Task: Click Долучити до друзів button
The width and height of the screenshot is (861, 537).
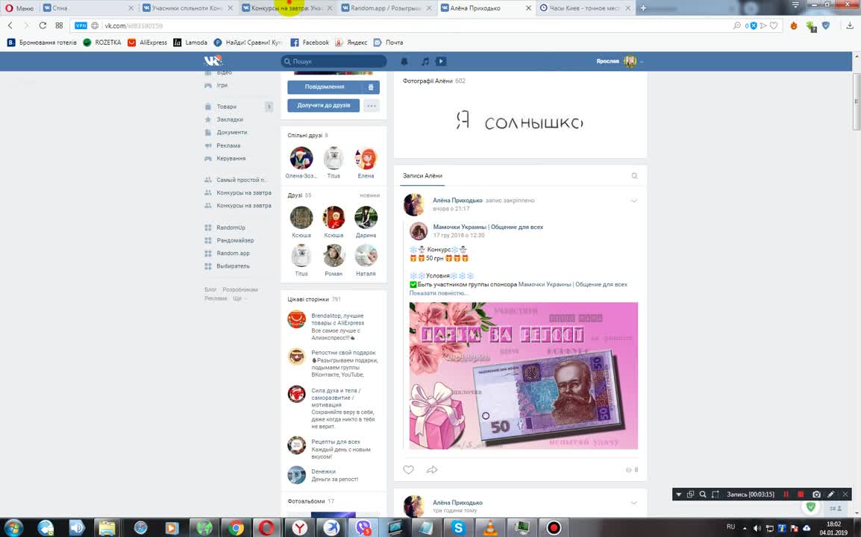Action: click(x=323, y=105)
